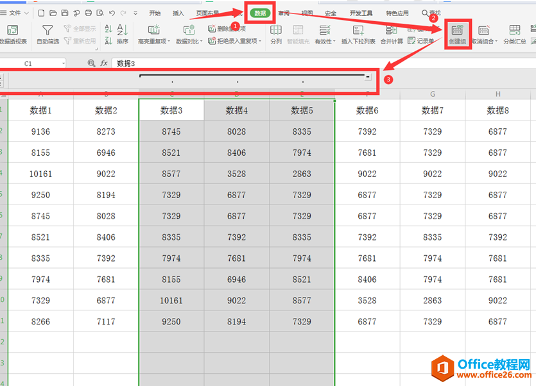
Task: Open the quick access customize dropdown arrow
Action: [135, 13]
